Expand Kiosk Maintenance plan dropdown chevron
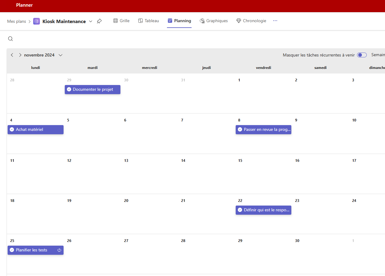Viewport: 385px width, 276px height. coord(91,21)
